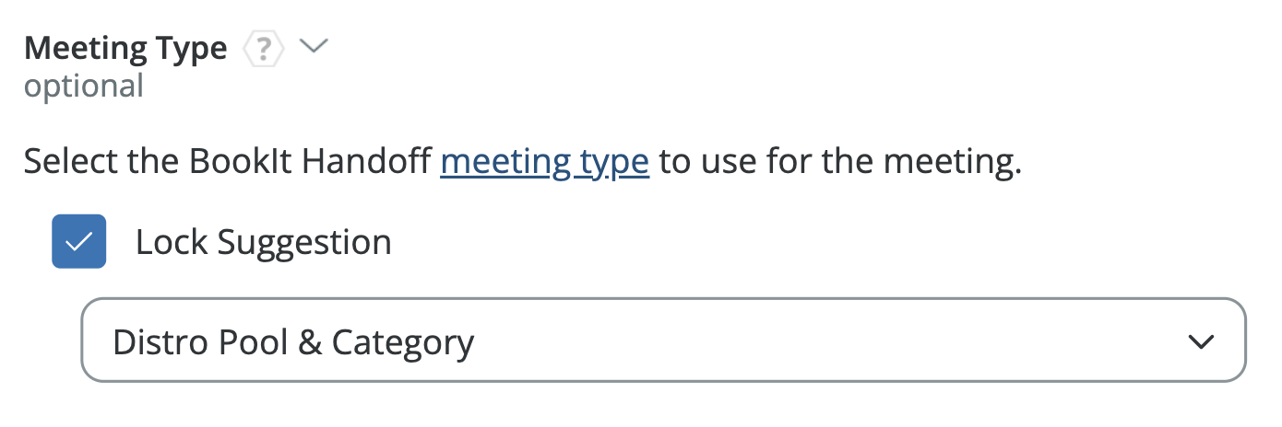The image size is (1282, 427).
Task: Click the hexagon help icon beside Meeting Type
Action: click(264, 49)
